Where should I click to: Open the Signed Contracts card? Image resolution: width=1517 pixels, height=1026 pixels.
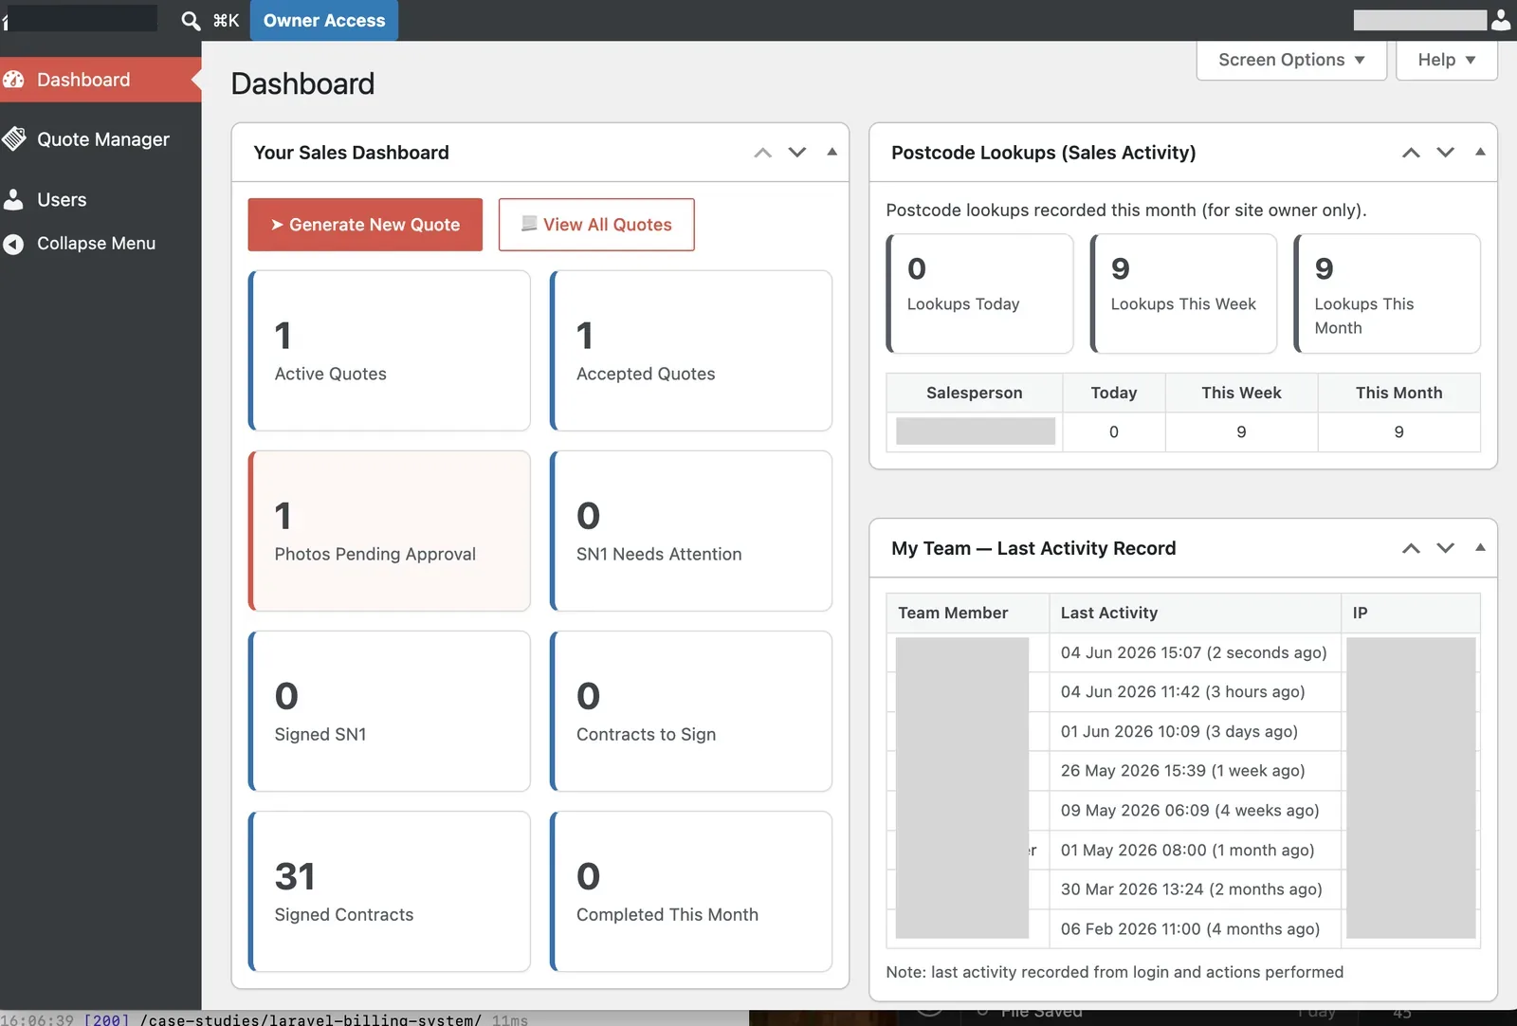[390, 891]
